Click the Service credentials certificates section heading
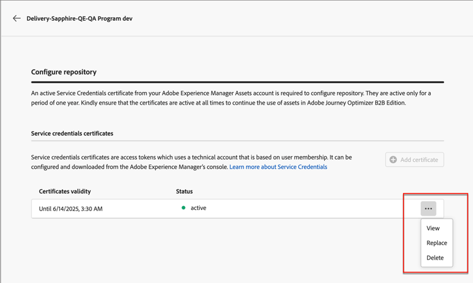The image size is (473, 283). click(72, 134)
